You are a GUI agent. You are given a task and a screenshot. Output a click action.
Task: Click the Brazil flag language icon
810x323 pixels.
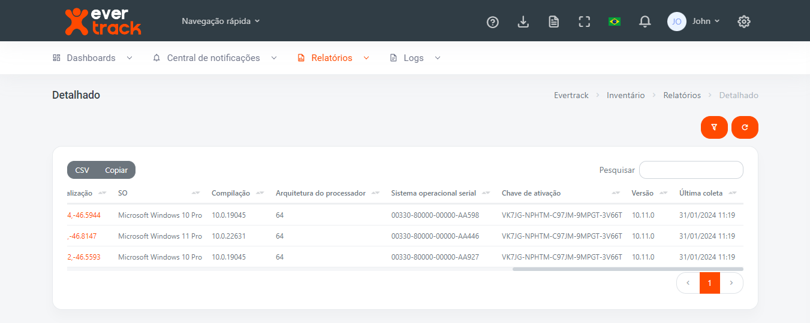[x=615, y=22]
